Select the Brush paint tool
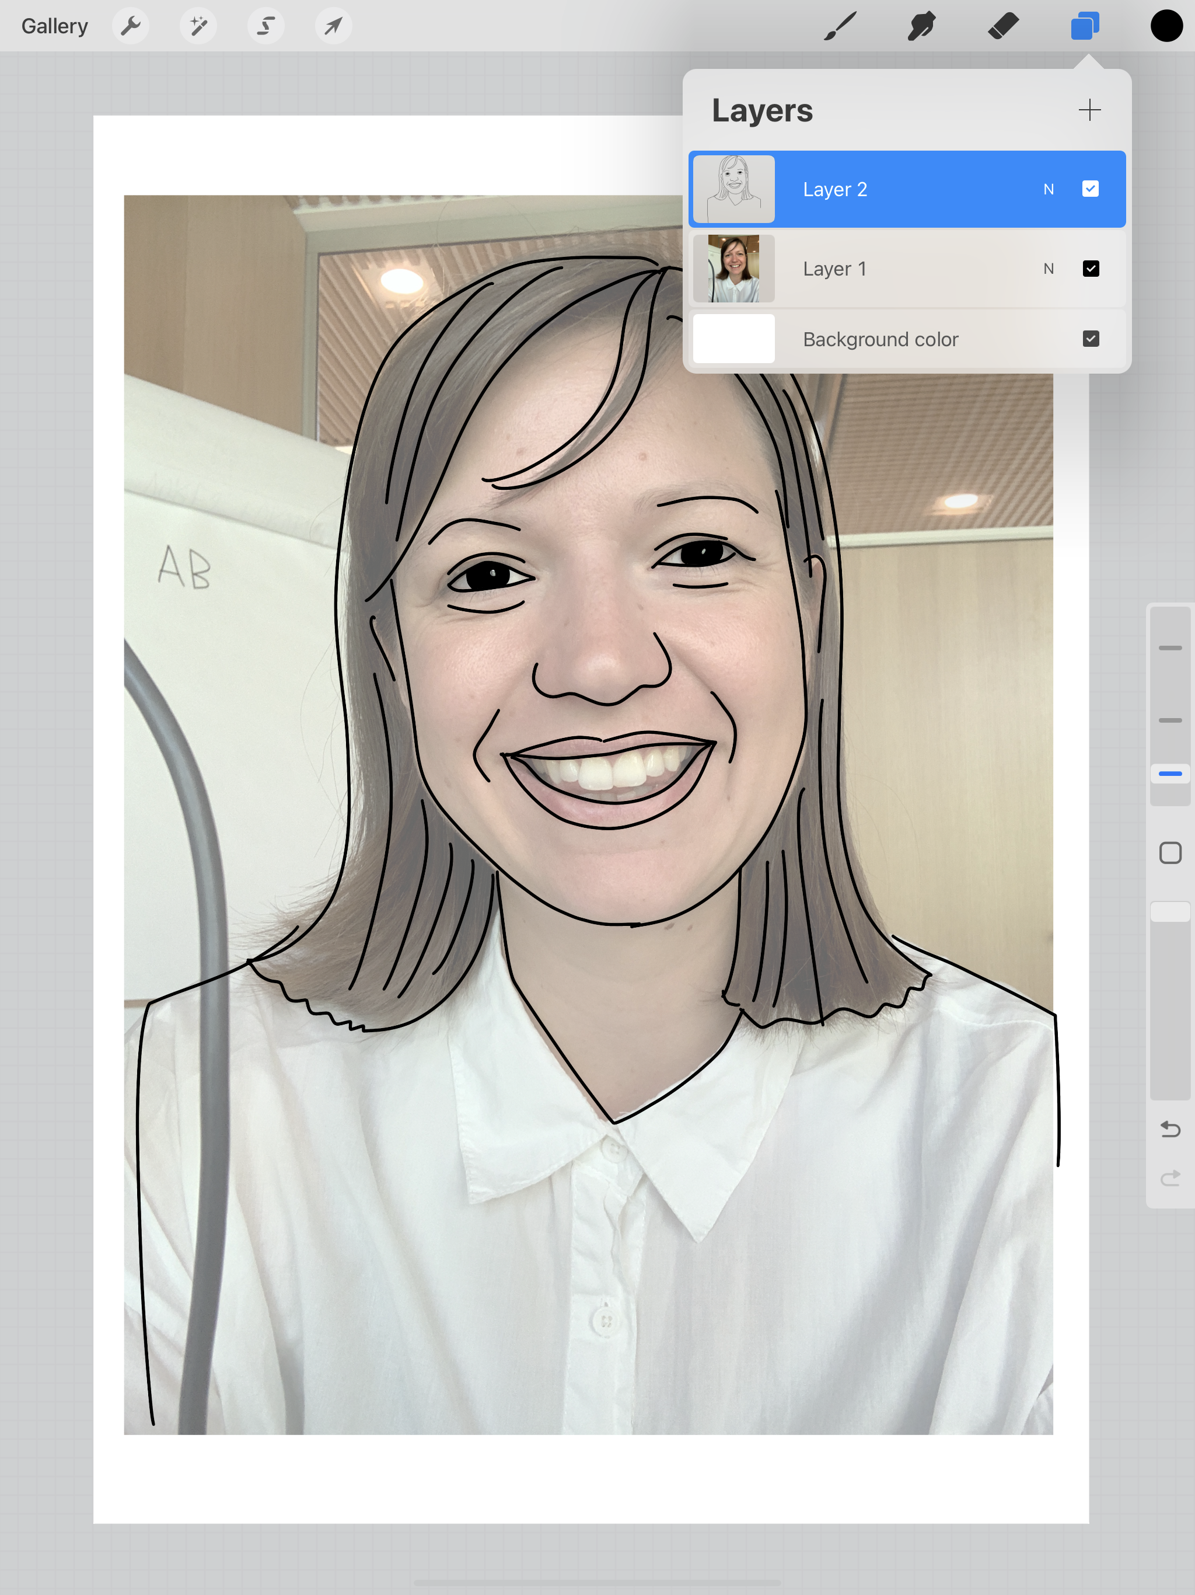The width and height of the screenshot is (1195, 1595). coord(840,27)
